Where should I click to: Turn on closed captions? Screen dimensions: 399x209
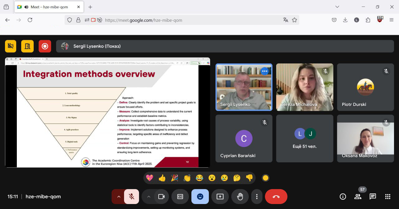[x=180, y=197]
